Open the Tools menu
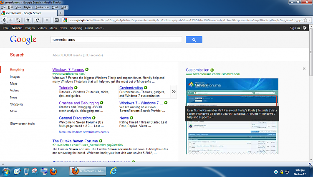 click(55, 8)
